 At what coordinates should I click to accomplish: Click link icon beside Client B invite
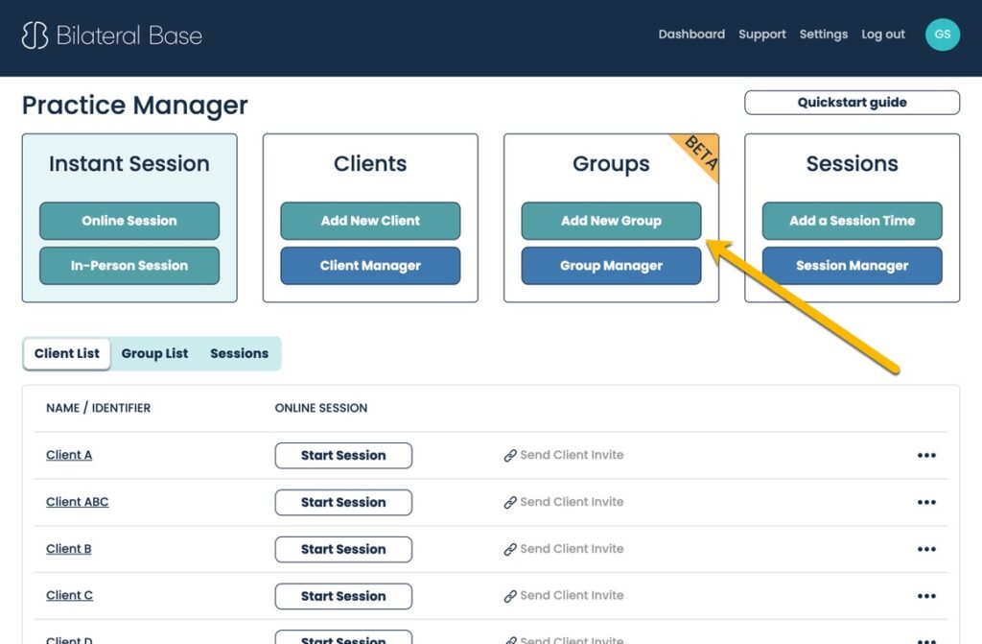pos(510,549)
